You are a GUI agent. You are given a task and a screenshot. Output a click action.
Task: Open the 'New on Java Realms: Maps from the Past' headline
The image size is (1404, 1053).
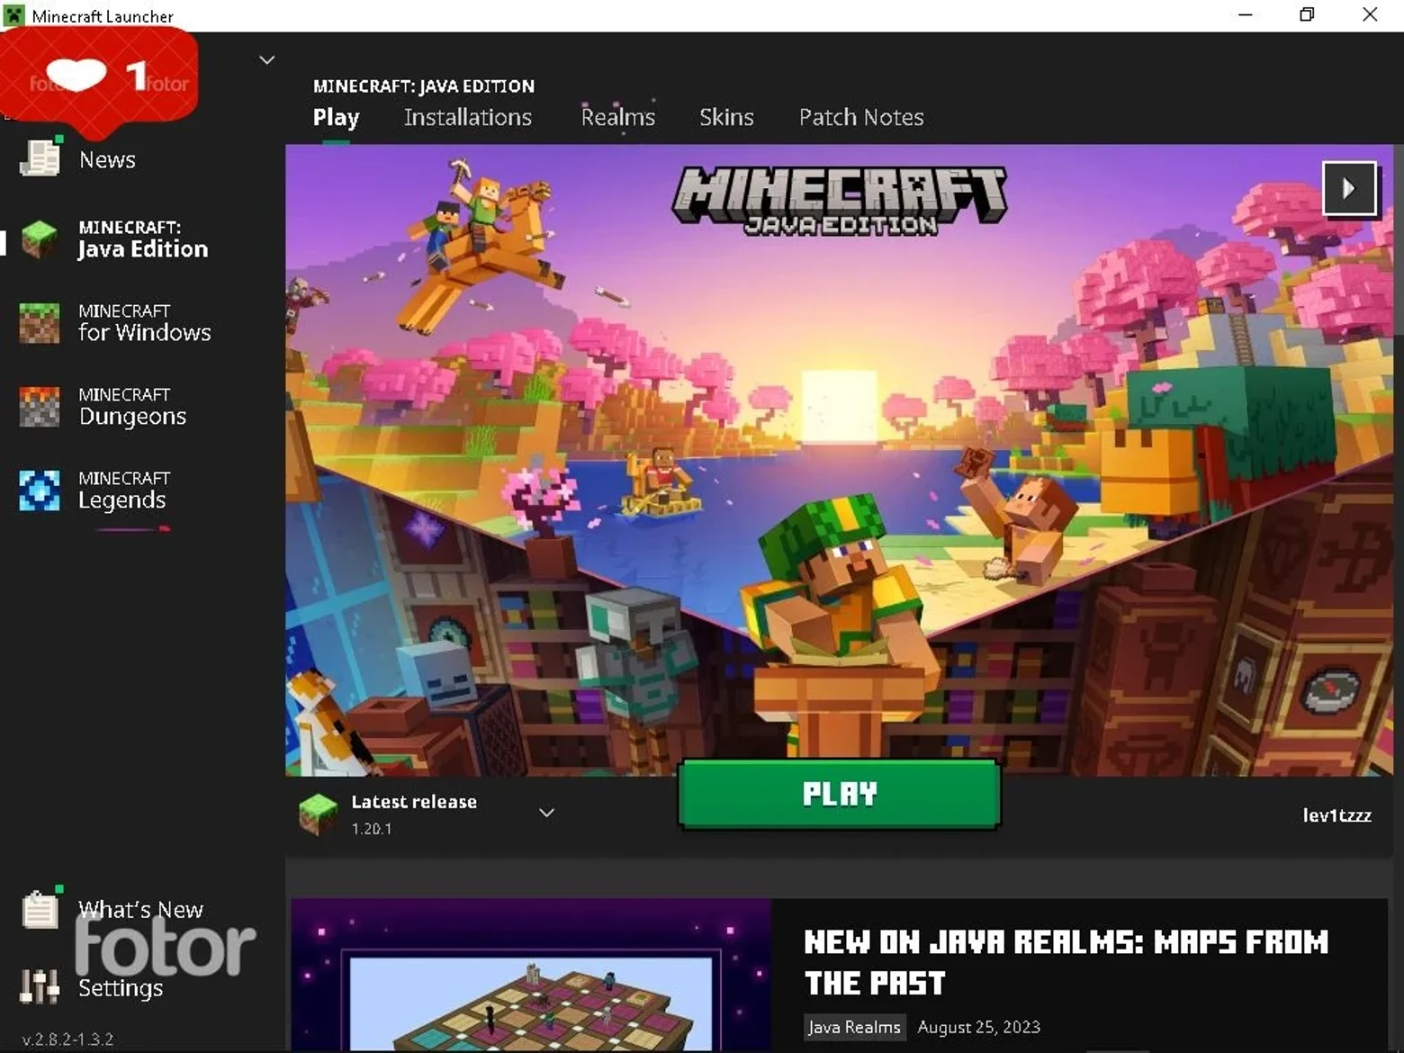point(1066,962)
